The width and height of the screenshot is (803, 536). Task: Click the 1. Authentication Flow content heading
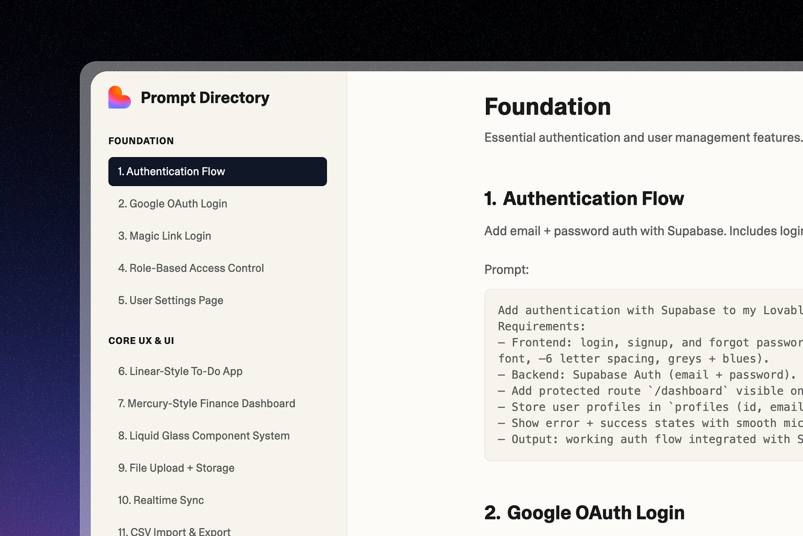pyautogui.click(x=584, y=198)
